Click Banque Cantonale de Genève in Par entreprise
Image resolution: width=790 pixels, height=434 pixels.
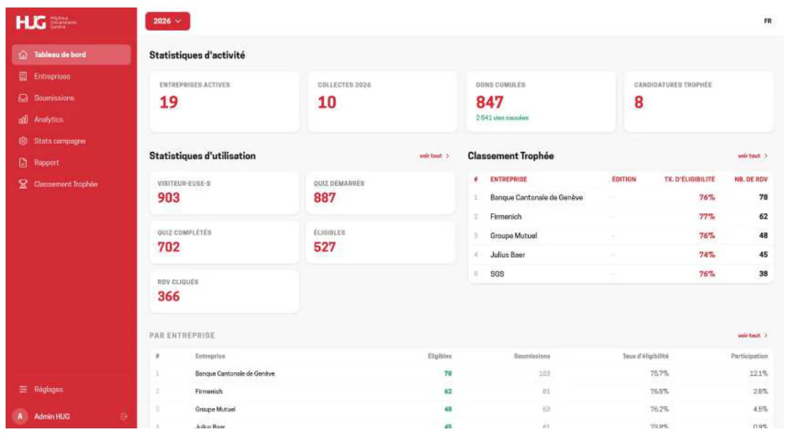click(x=235, y=374)
